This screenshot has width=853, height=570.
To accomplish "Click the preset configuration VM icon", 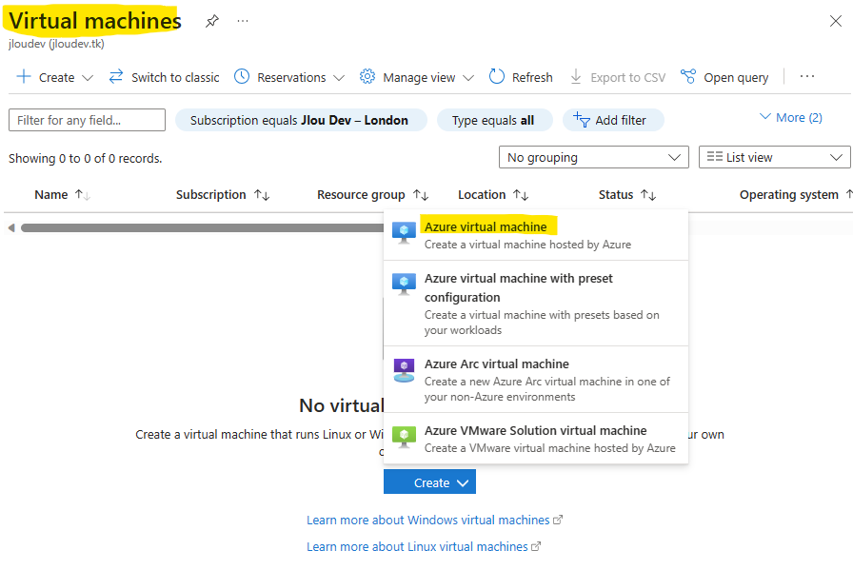I will tap(404, 284).
